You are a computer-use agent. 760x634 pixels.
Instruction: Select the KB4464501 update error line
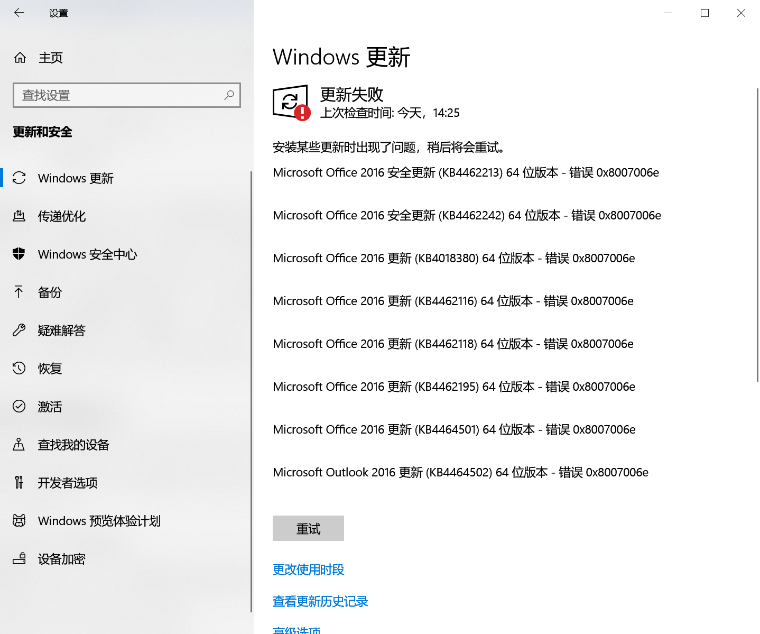point(454,429)
